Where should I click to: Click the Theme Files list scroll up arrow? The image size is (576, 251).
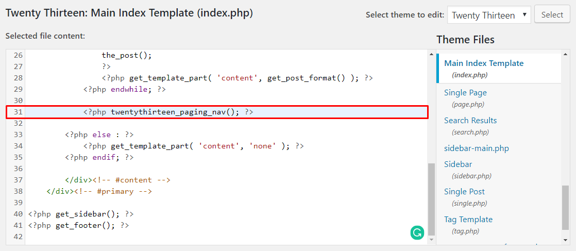click(566, 54)
